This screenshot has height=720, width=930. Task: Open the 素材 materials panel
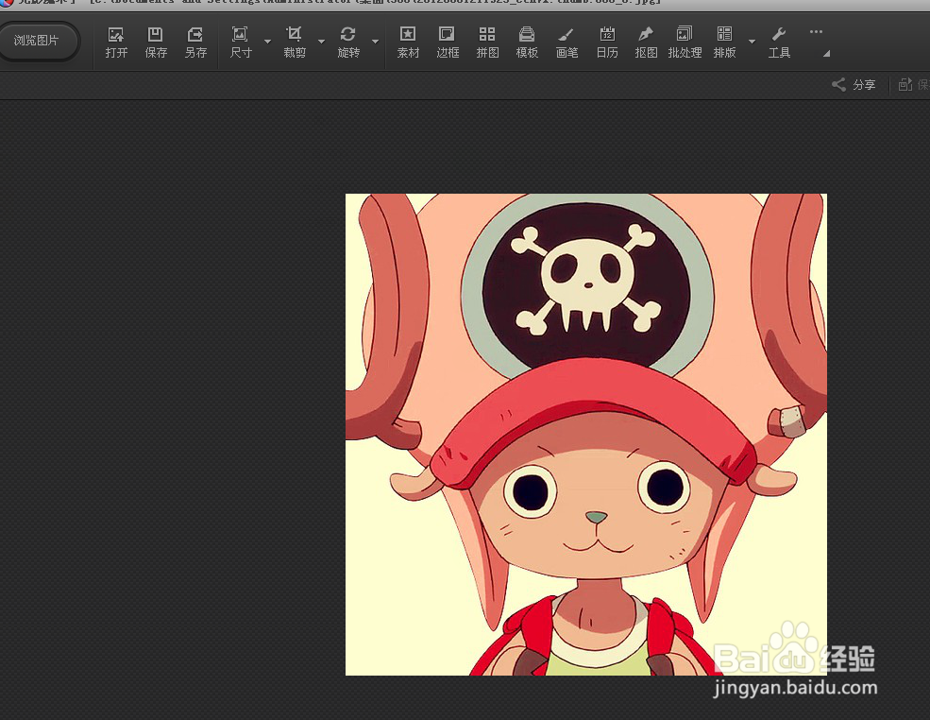click(x=408, y=43)
